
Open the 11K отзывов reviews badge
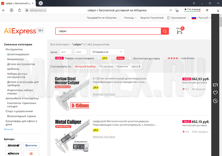(192, 10)
